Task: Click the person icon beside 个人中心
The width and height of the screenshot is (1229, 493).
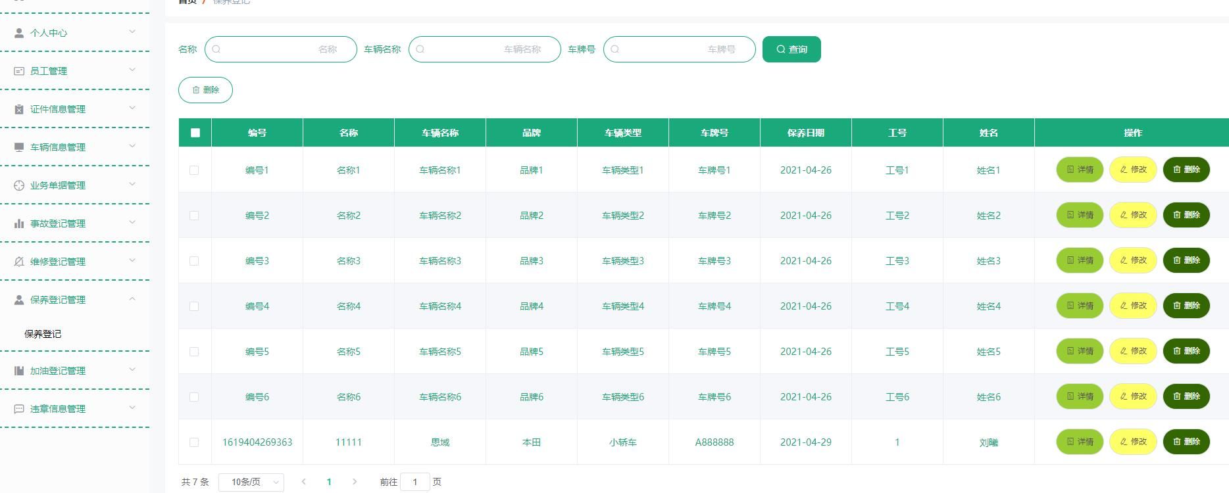Action: coord(19,32)
